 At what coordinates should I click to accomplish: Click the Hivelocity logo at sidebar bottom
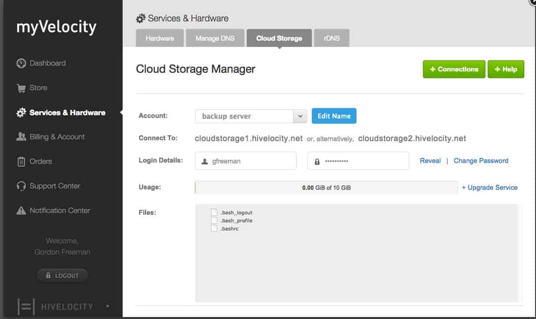click(x=56, y=307)
